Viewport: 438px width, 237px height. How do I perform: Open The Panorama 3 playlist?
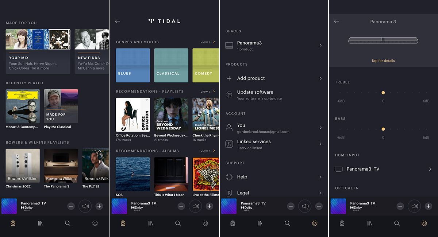coord(61,166)
